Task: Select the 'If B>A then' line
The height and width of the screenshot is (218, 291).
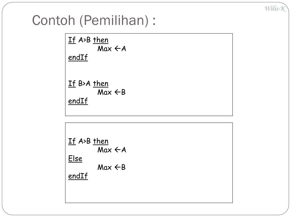Action: [88, 83]
